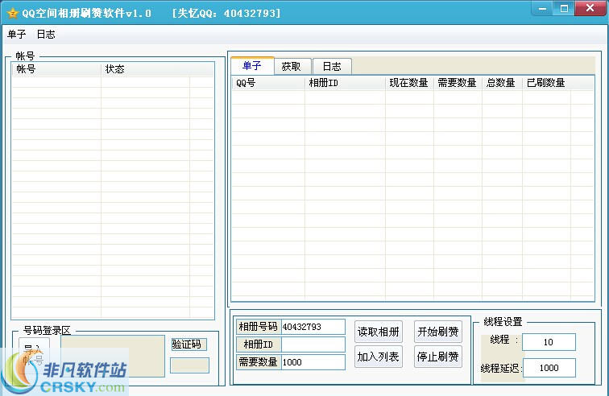Click the captcha entry box below 验证码
609x396 pixels.
[x=189, y=365]
